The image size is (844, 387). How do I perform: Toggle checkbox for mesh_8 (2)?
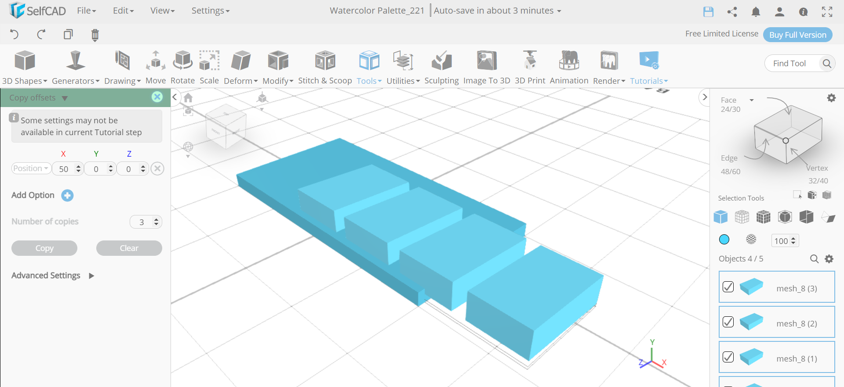coord(728,322)
